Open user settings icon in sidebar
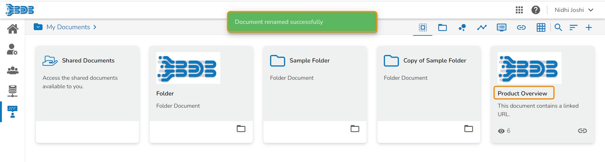 click(x=12, y=49)
